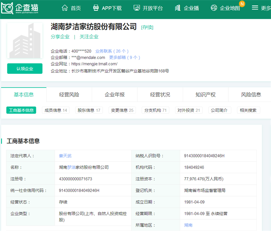The height and width of the screenshot is (231, 271).
Task: Click the bar chart icon beside 企业播
Action: click(178, 8)
